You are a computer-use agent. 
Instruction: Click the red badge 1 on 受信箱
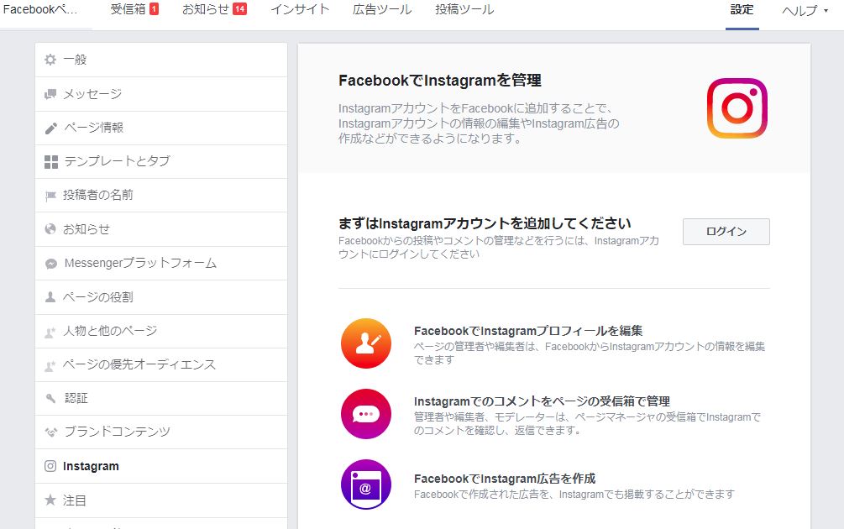(x=154, y=9)
